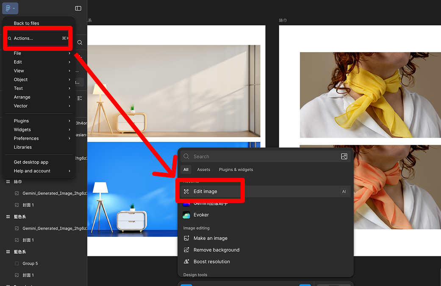Click the group icon beside Group 5
The height and width of the screenshot is (286, 441).
pos(17,264)
